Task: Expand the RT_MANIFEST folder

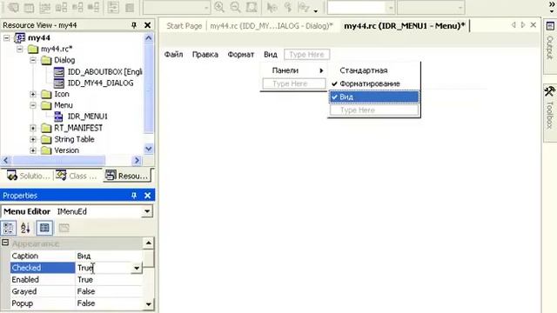Action: click(x=33, y=128)
